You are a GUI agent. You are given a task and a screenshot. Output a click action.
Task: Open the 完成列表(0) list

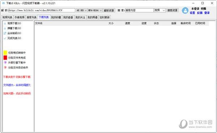tap(14, 38)
